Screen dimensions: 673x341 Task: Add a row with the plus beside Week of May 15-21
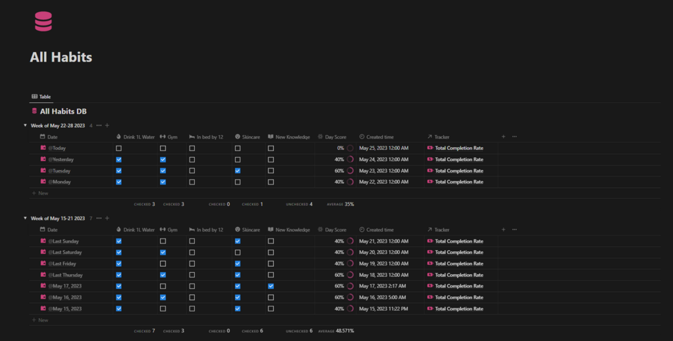click(x=107, y=218)
